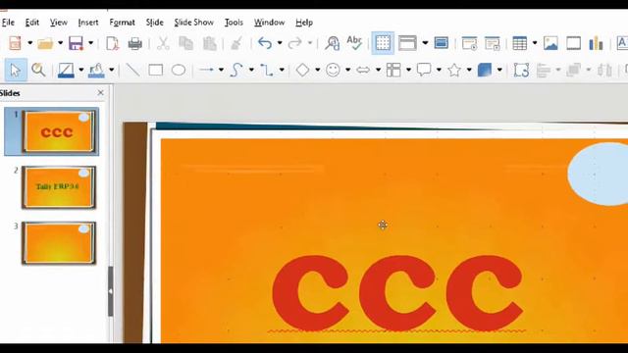This screenshot has width=628, height=353.
Task: Click the Insert Table icon
Action: pos(520,43)
